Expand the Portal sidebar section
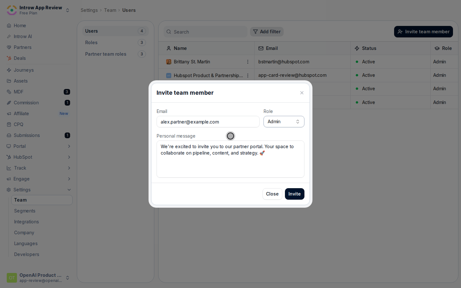Screen dimensions: 461x288 [69, 146]
